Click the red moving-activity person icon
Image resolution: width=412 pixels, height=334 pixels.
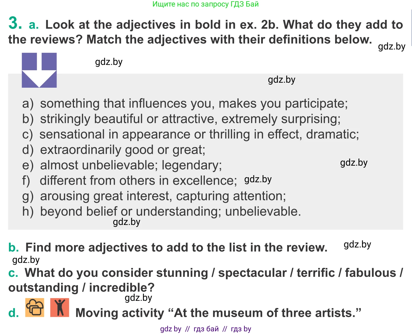click(x=60, y=308)
